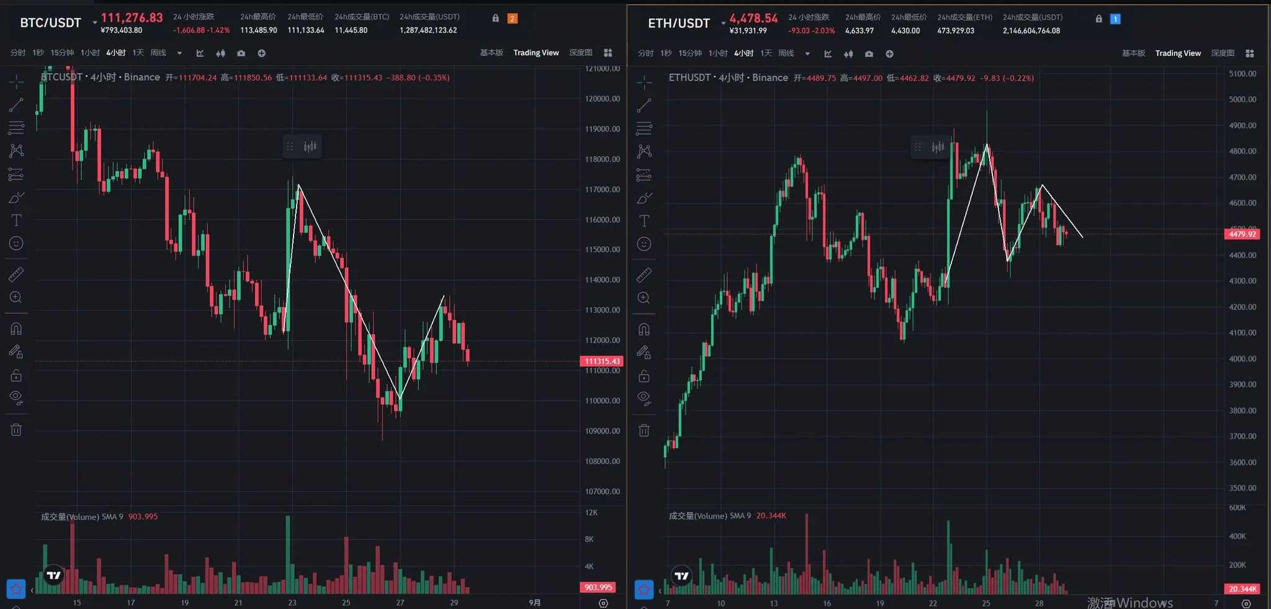Switch ETH chart to 深度图 view
Screen dimensions: 1271x609
click(1223, 53)
